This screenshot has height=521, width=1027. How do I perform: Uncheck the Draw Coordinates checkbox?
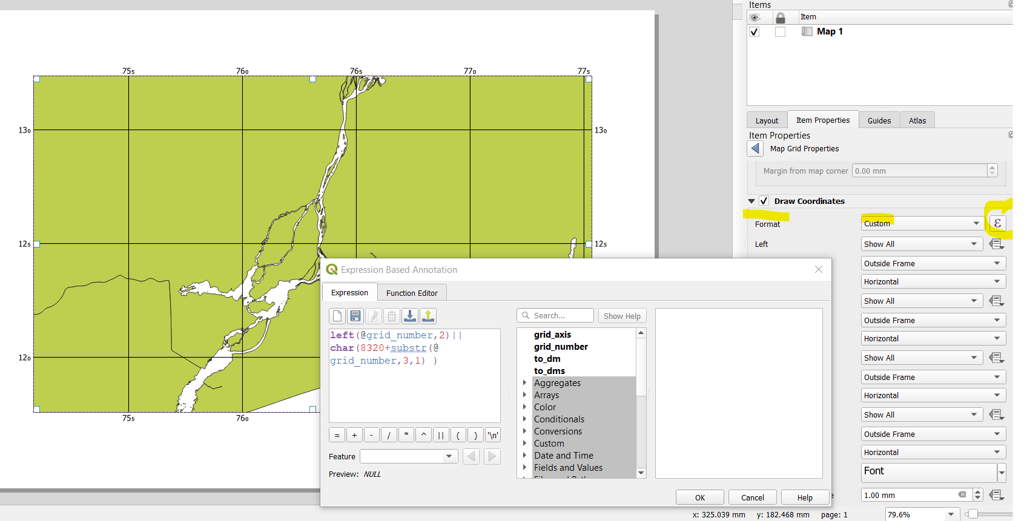coord(764,201)
